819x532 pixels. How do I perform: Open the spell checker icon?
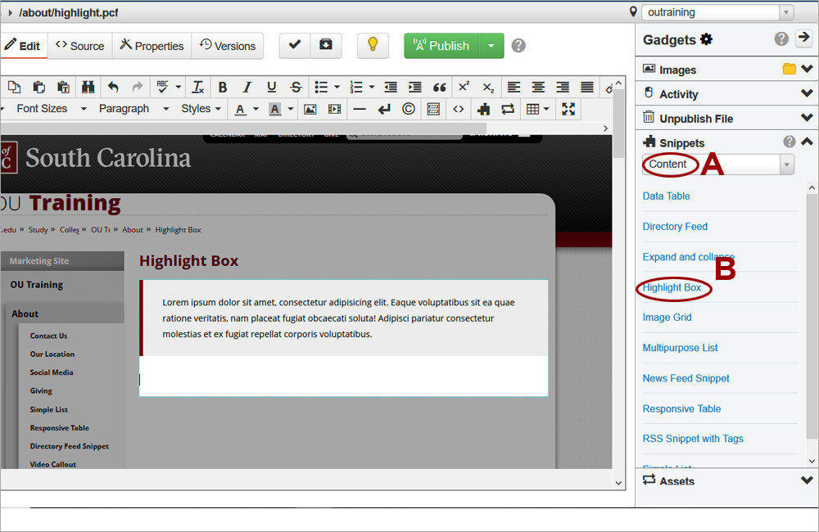(x=161, y=87)
